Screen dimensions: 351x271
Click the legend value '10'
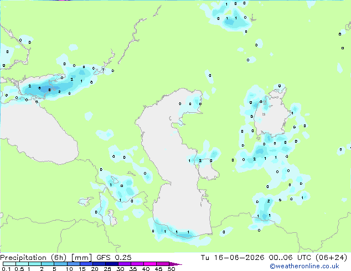(x=69, y=269)
